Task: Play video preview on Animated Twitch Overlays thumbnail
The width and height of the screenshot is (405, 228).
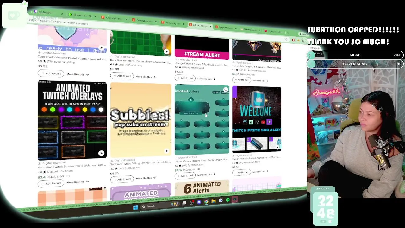Action: click(x=101, y=153)
